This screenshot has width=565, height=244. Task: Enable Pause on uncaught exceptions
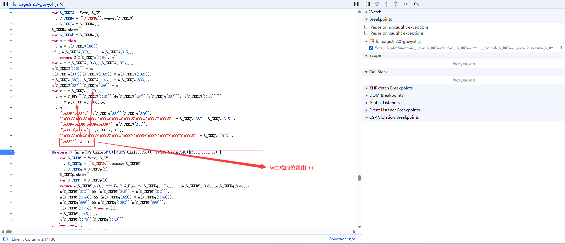pyautogui.click(x=366, y=27)
